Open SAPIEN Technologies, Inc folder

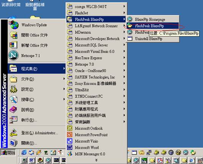(96, 77)
